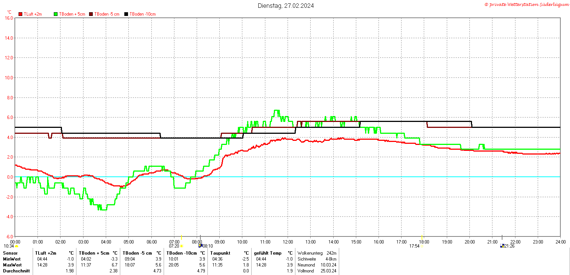Click the sunset icon next to 17:54
Image resolution: width=570 pixels, height=275 pixels.
[x=422, y=246]
